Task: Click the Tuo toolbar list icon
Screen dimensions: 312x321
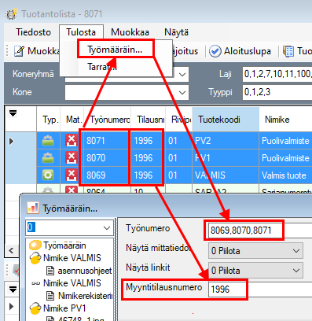Action: click(x=288, y=51)
